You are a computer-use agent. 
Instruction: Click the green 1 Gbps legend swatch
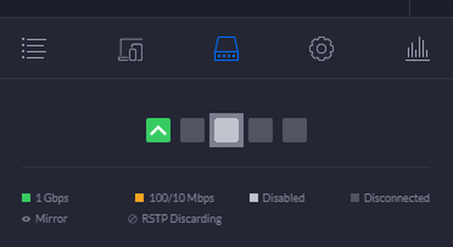coord(27,198)
